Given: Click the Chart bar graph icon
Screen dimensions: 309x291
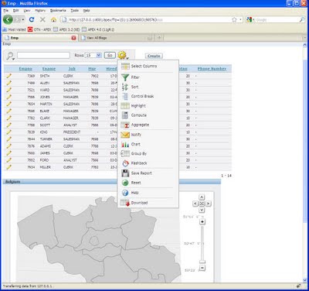Looking at the screenshot, I should [125, 144].
